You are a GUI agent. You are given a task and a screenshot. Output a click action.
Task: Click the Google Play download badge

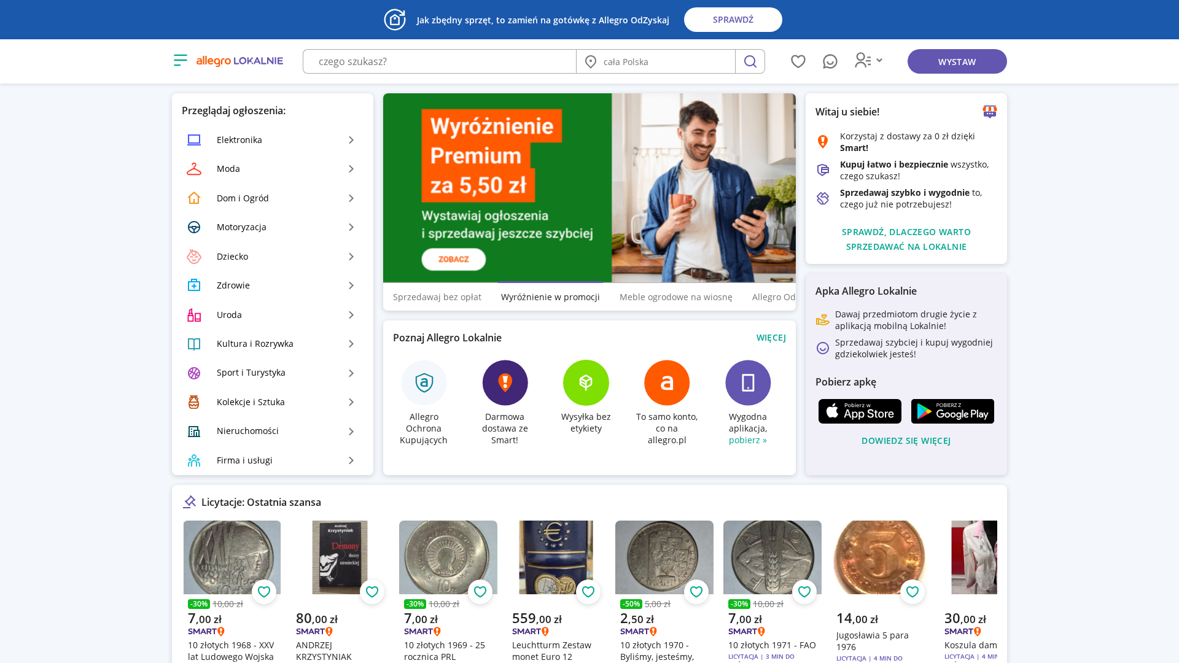(x=952, y=411)
